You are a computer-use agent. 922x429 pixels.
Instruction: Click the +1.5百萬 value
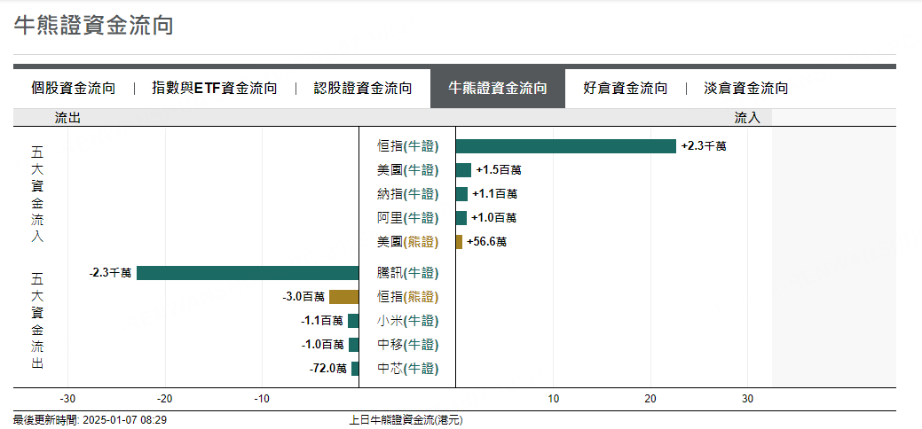click(x=499, y=170)
